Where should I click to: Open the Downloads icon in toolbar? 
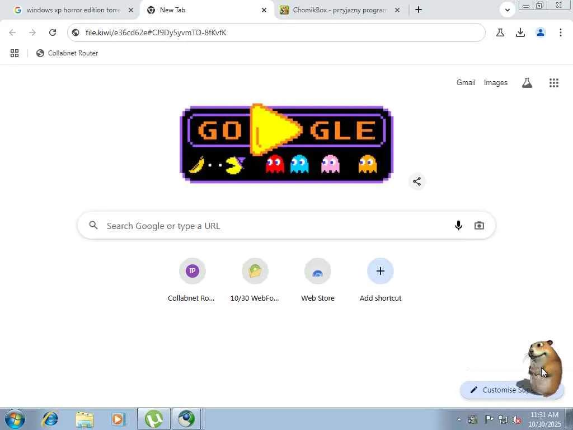(520, 32)
